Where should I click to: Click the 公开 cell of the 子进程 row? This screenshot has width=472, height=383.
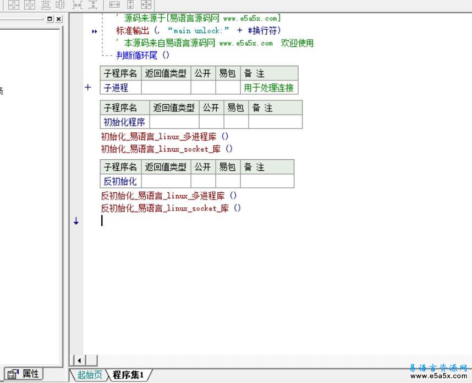[x=203, y=88]
